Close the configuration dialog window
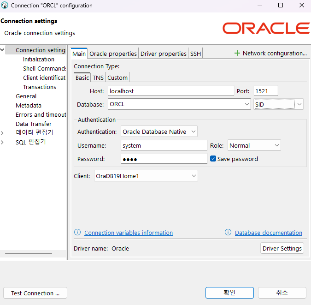Viewport: 311px width, 305px height. tap(302, 5)
